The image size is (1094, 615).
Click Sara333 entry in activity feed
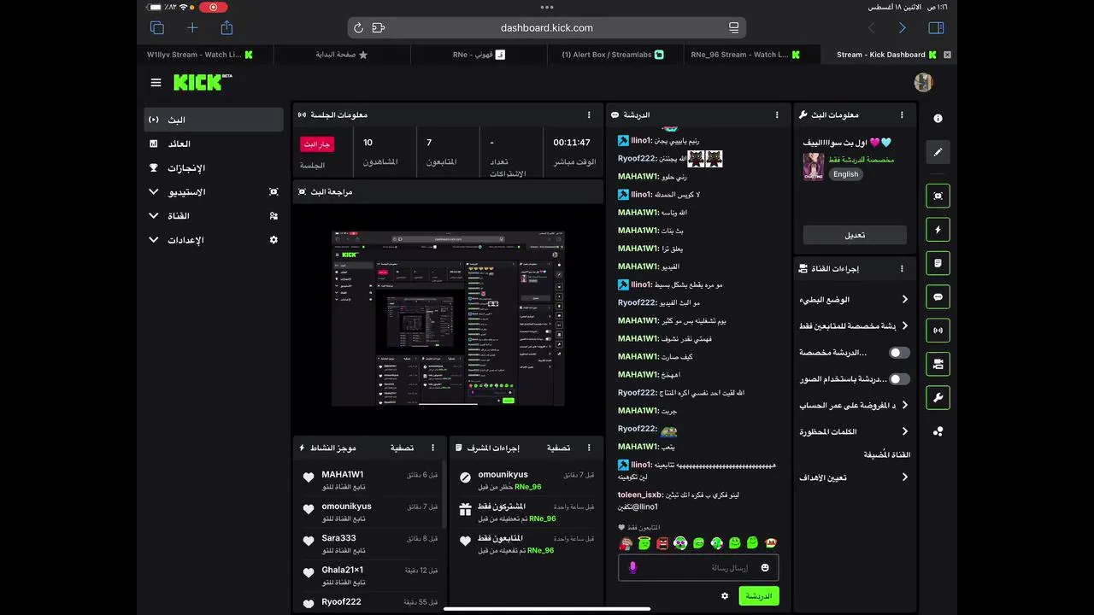coord(371,543)
